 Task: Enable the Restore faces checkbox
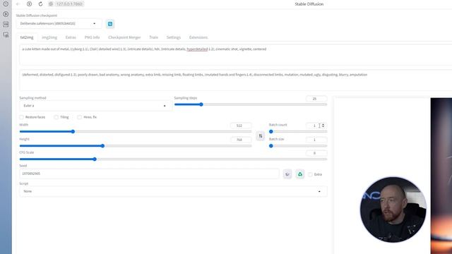[x=22, y=117]
